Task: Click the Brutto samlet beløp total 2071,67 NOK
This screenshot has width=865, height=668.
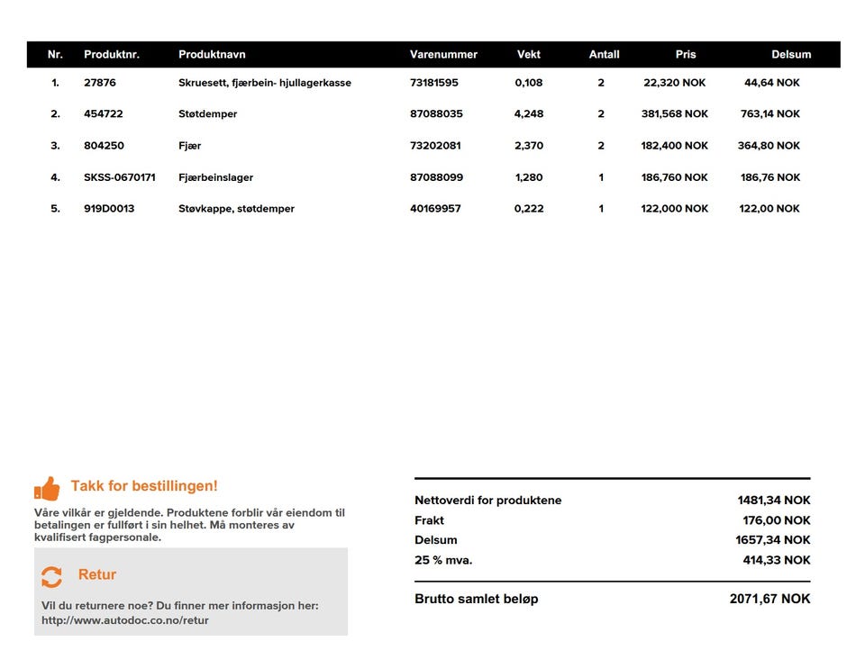Action: coord(769,599)
